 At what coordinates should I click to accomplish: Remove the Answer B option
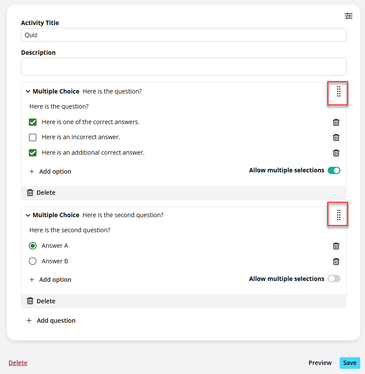pyautogui.click(x=336, y=262)
